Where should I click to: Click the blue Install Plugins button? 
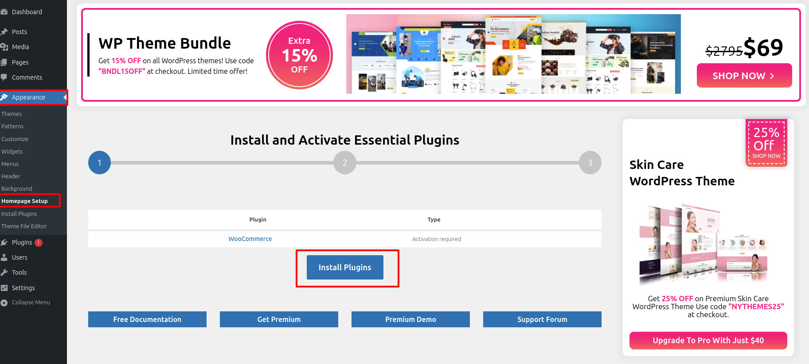[x=345, y=267]
